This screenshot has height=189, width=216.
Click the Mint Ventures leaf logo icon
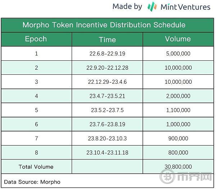[152, 6]
